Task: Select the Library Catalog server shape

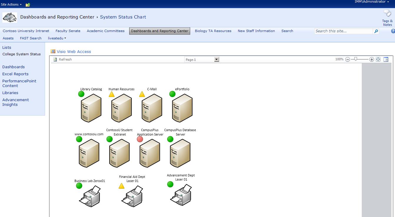Action: click(91, 108)
